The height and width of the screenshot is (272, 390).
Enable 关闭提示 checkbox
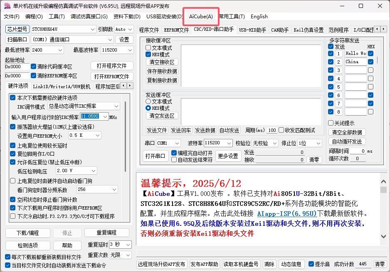coord(331,123)
